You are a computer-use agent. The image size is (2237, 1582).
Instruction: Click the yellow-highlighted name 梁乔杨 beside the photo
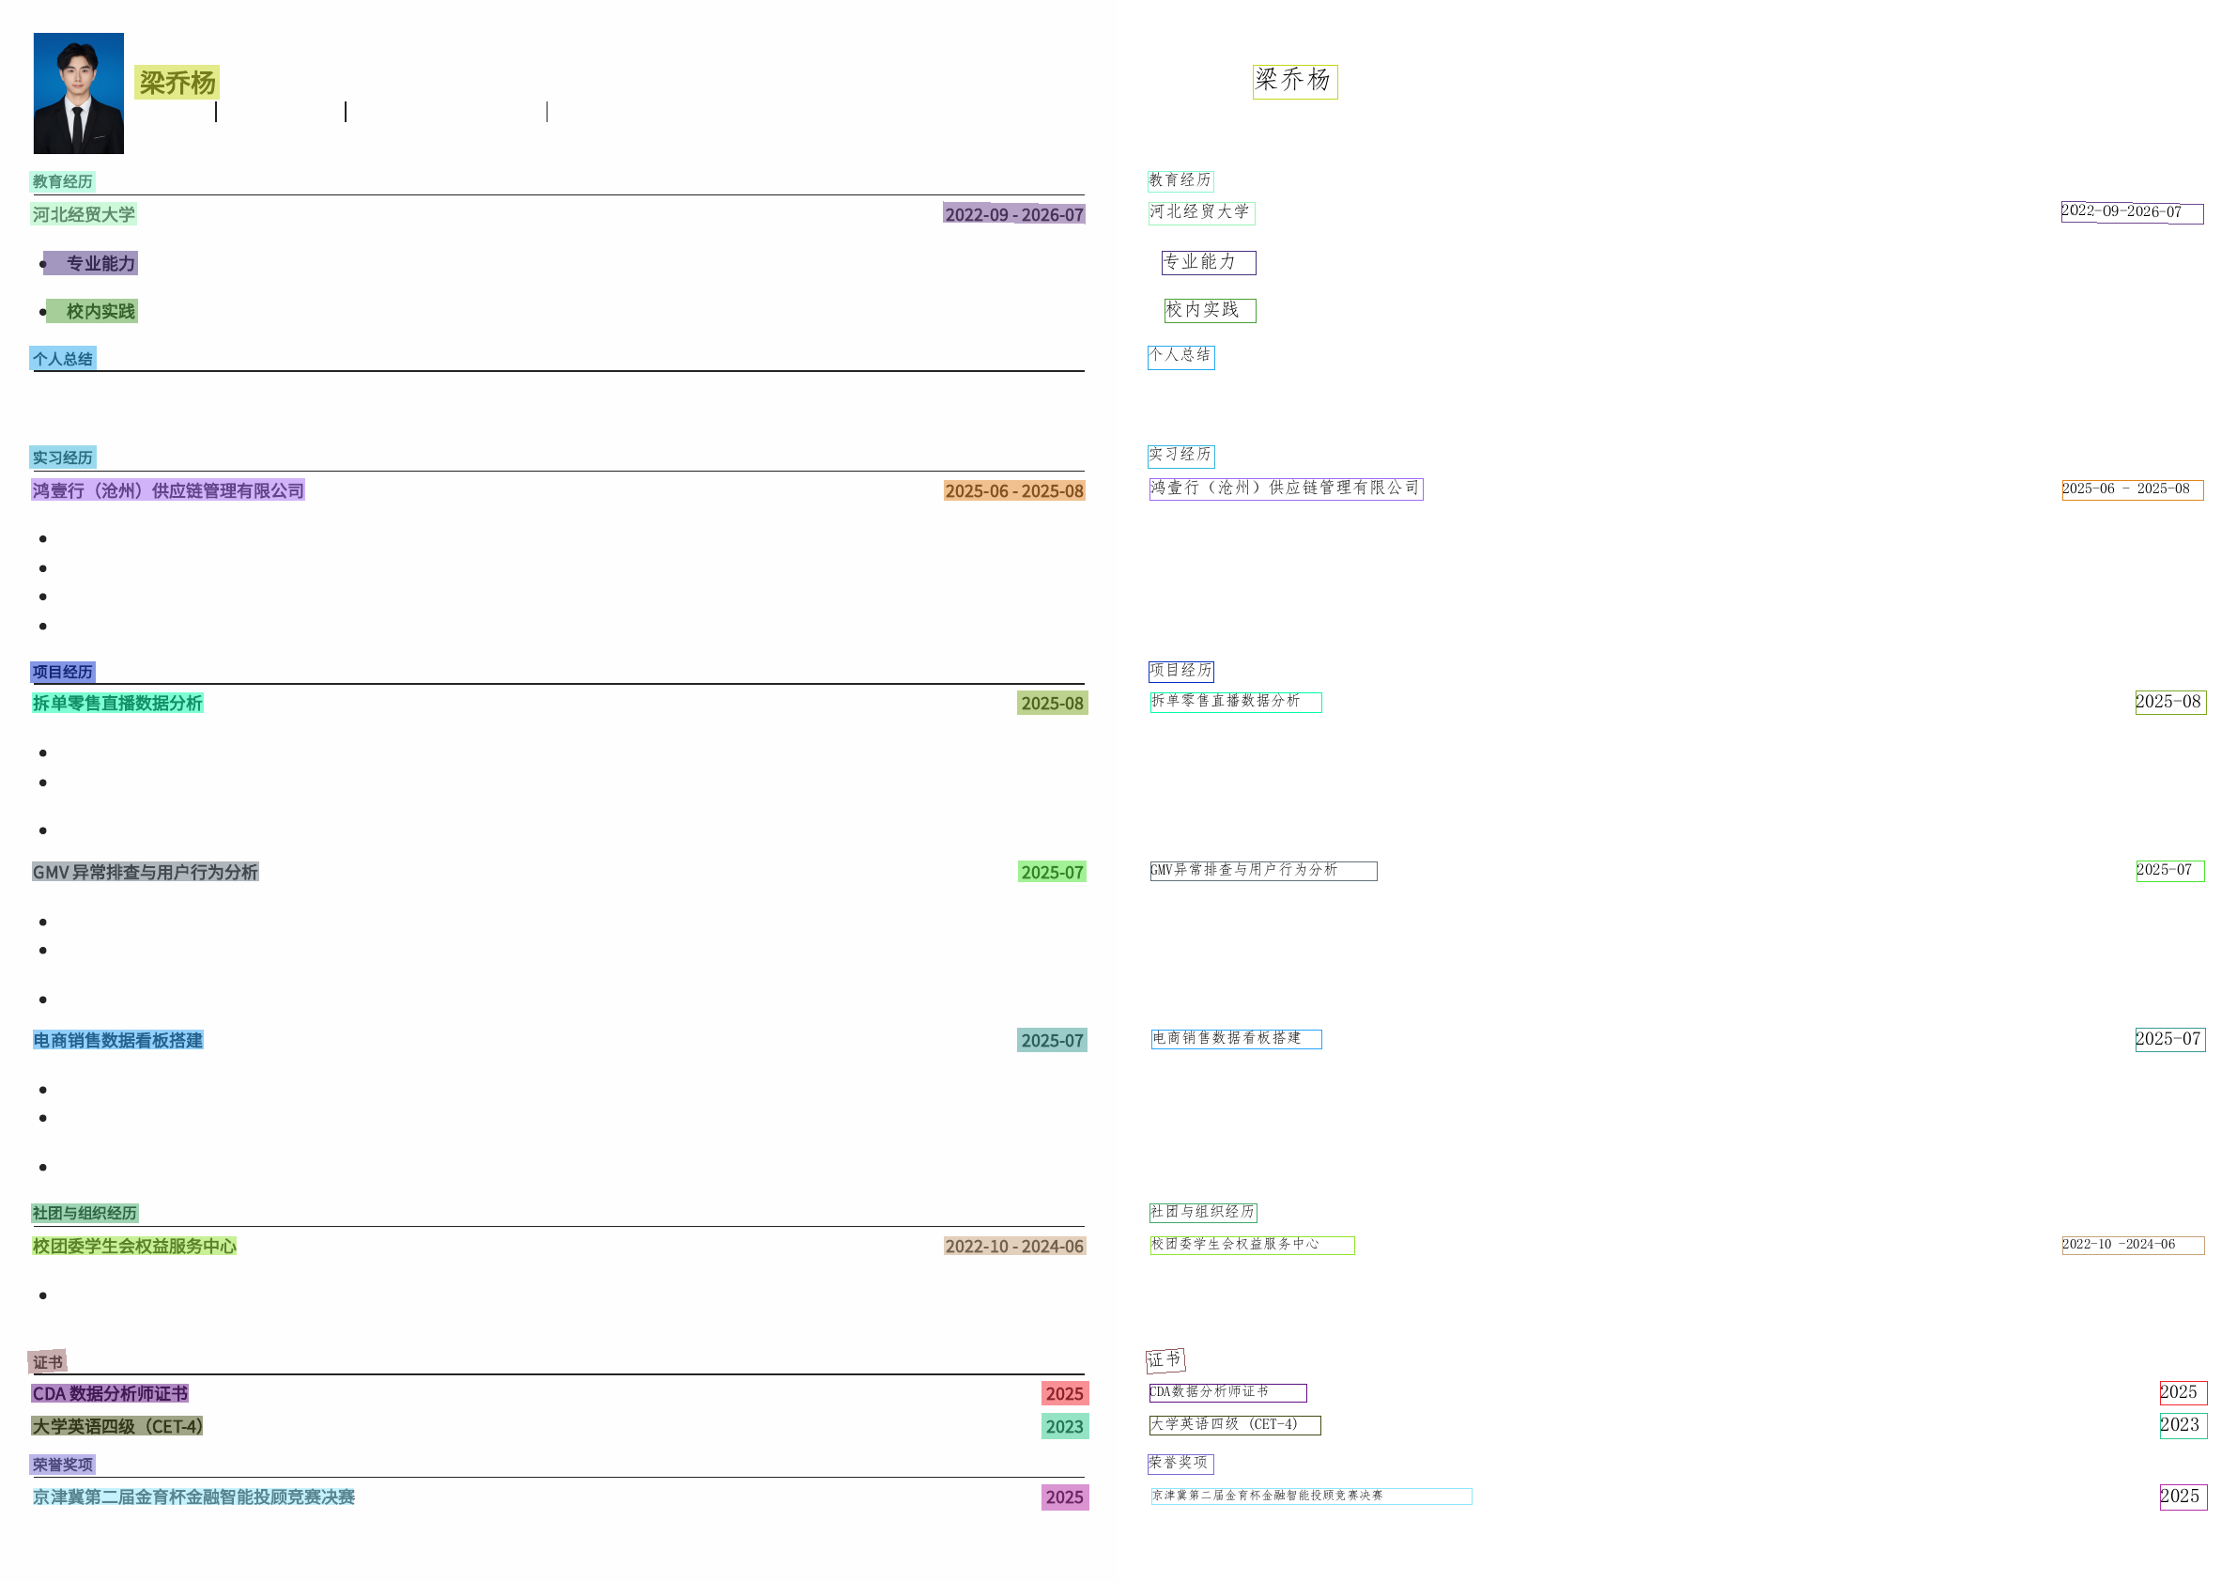coord(177,83)
